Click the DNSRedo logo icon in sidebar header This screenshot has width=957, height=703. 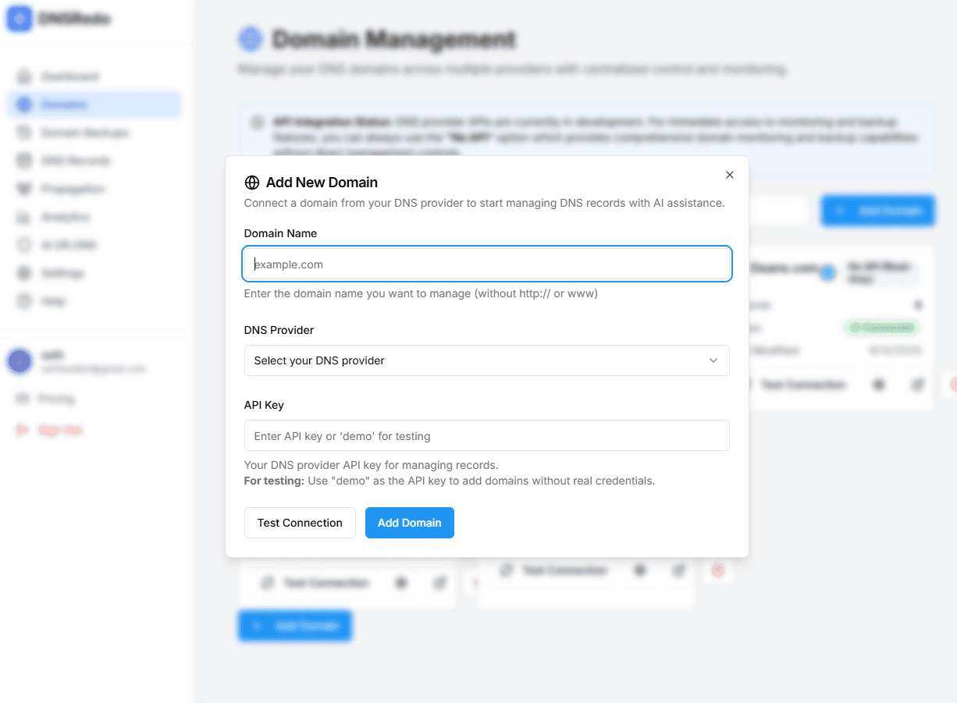tap(20, 19)
